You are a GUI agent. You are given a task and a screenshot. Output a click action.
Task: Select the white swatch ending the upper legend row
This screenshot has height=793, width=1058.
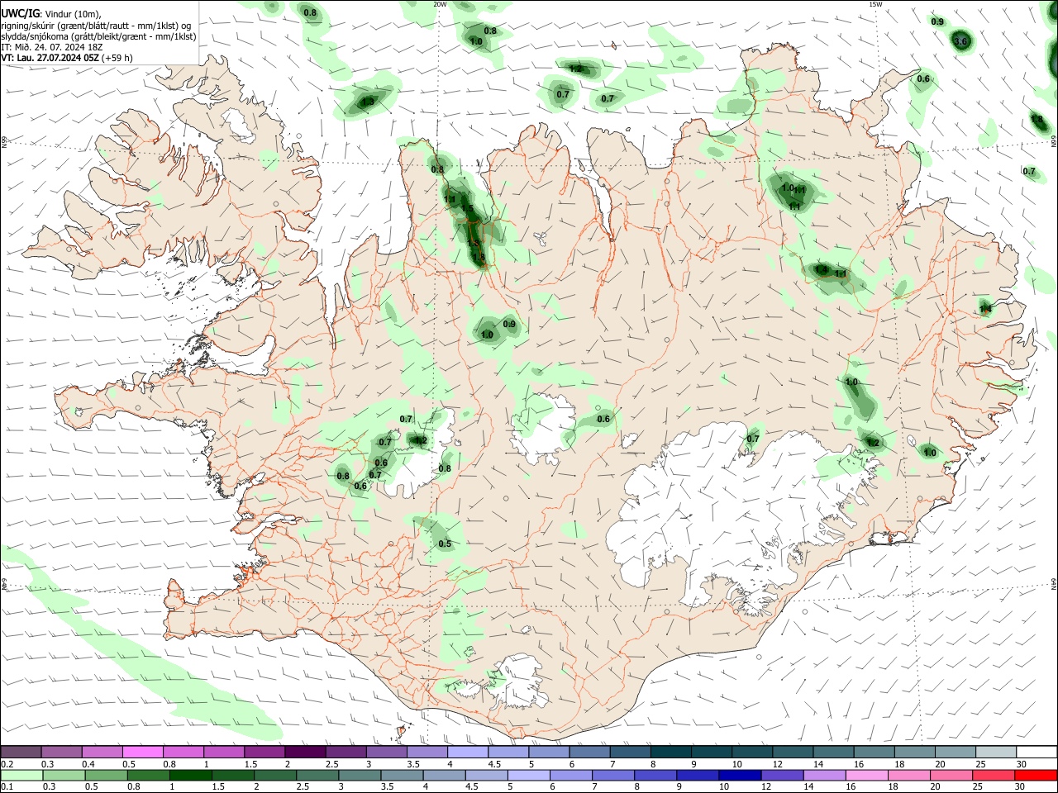(x=1036, y=752)
